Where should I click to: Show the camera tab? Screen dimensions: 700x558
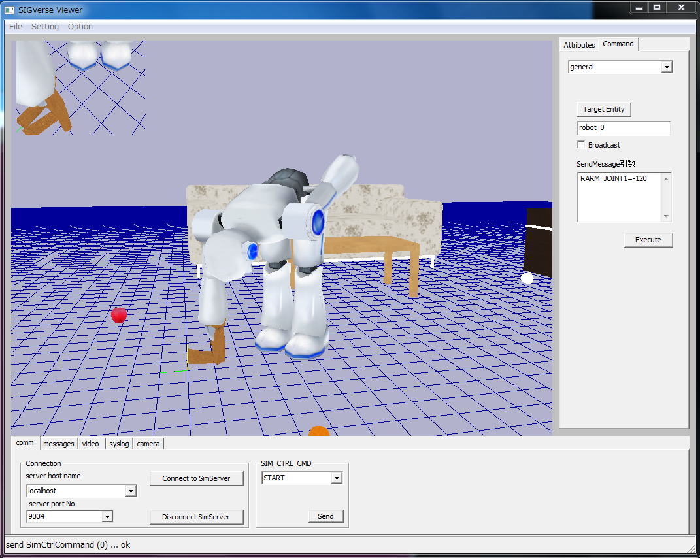pos(148,444)
